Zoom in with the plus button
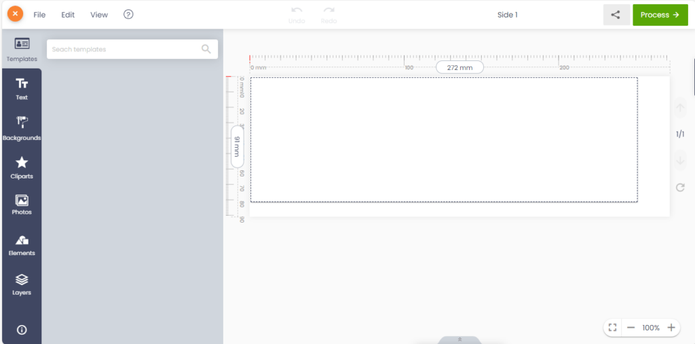Screen dimensions: 695x344 pyautogui.click(x=671, y=328)
